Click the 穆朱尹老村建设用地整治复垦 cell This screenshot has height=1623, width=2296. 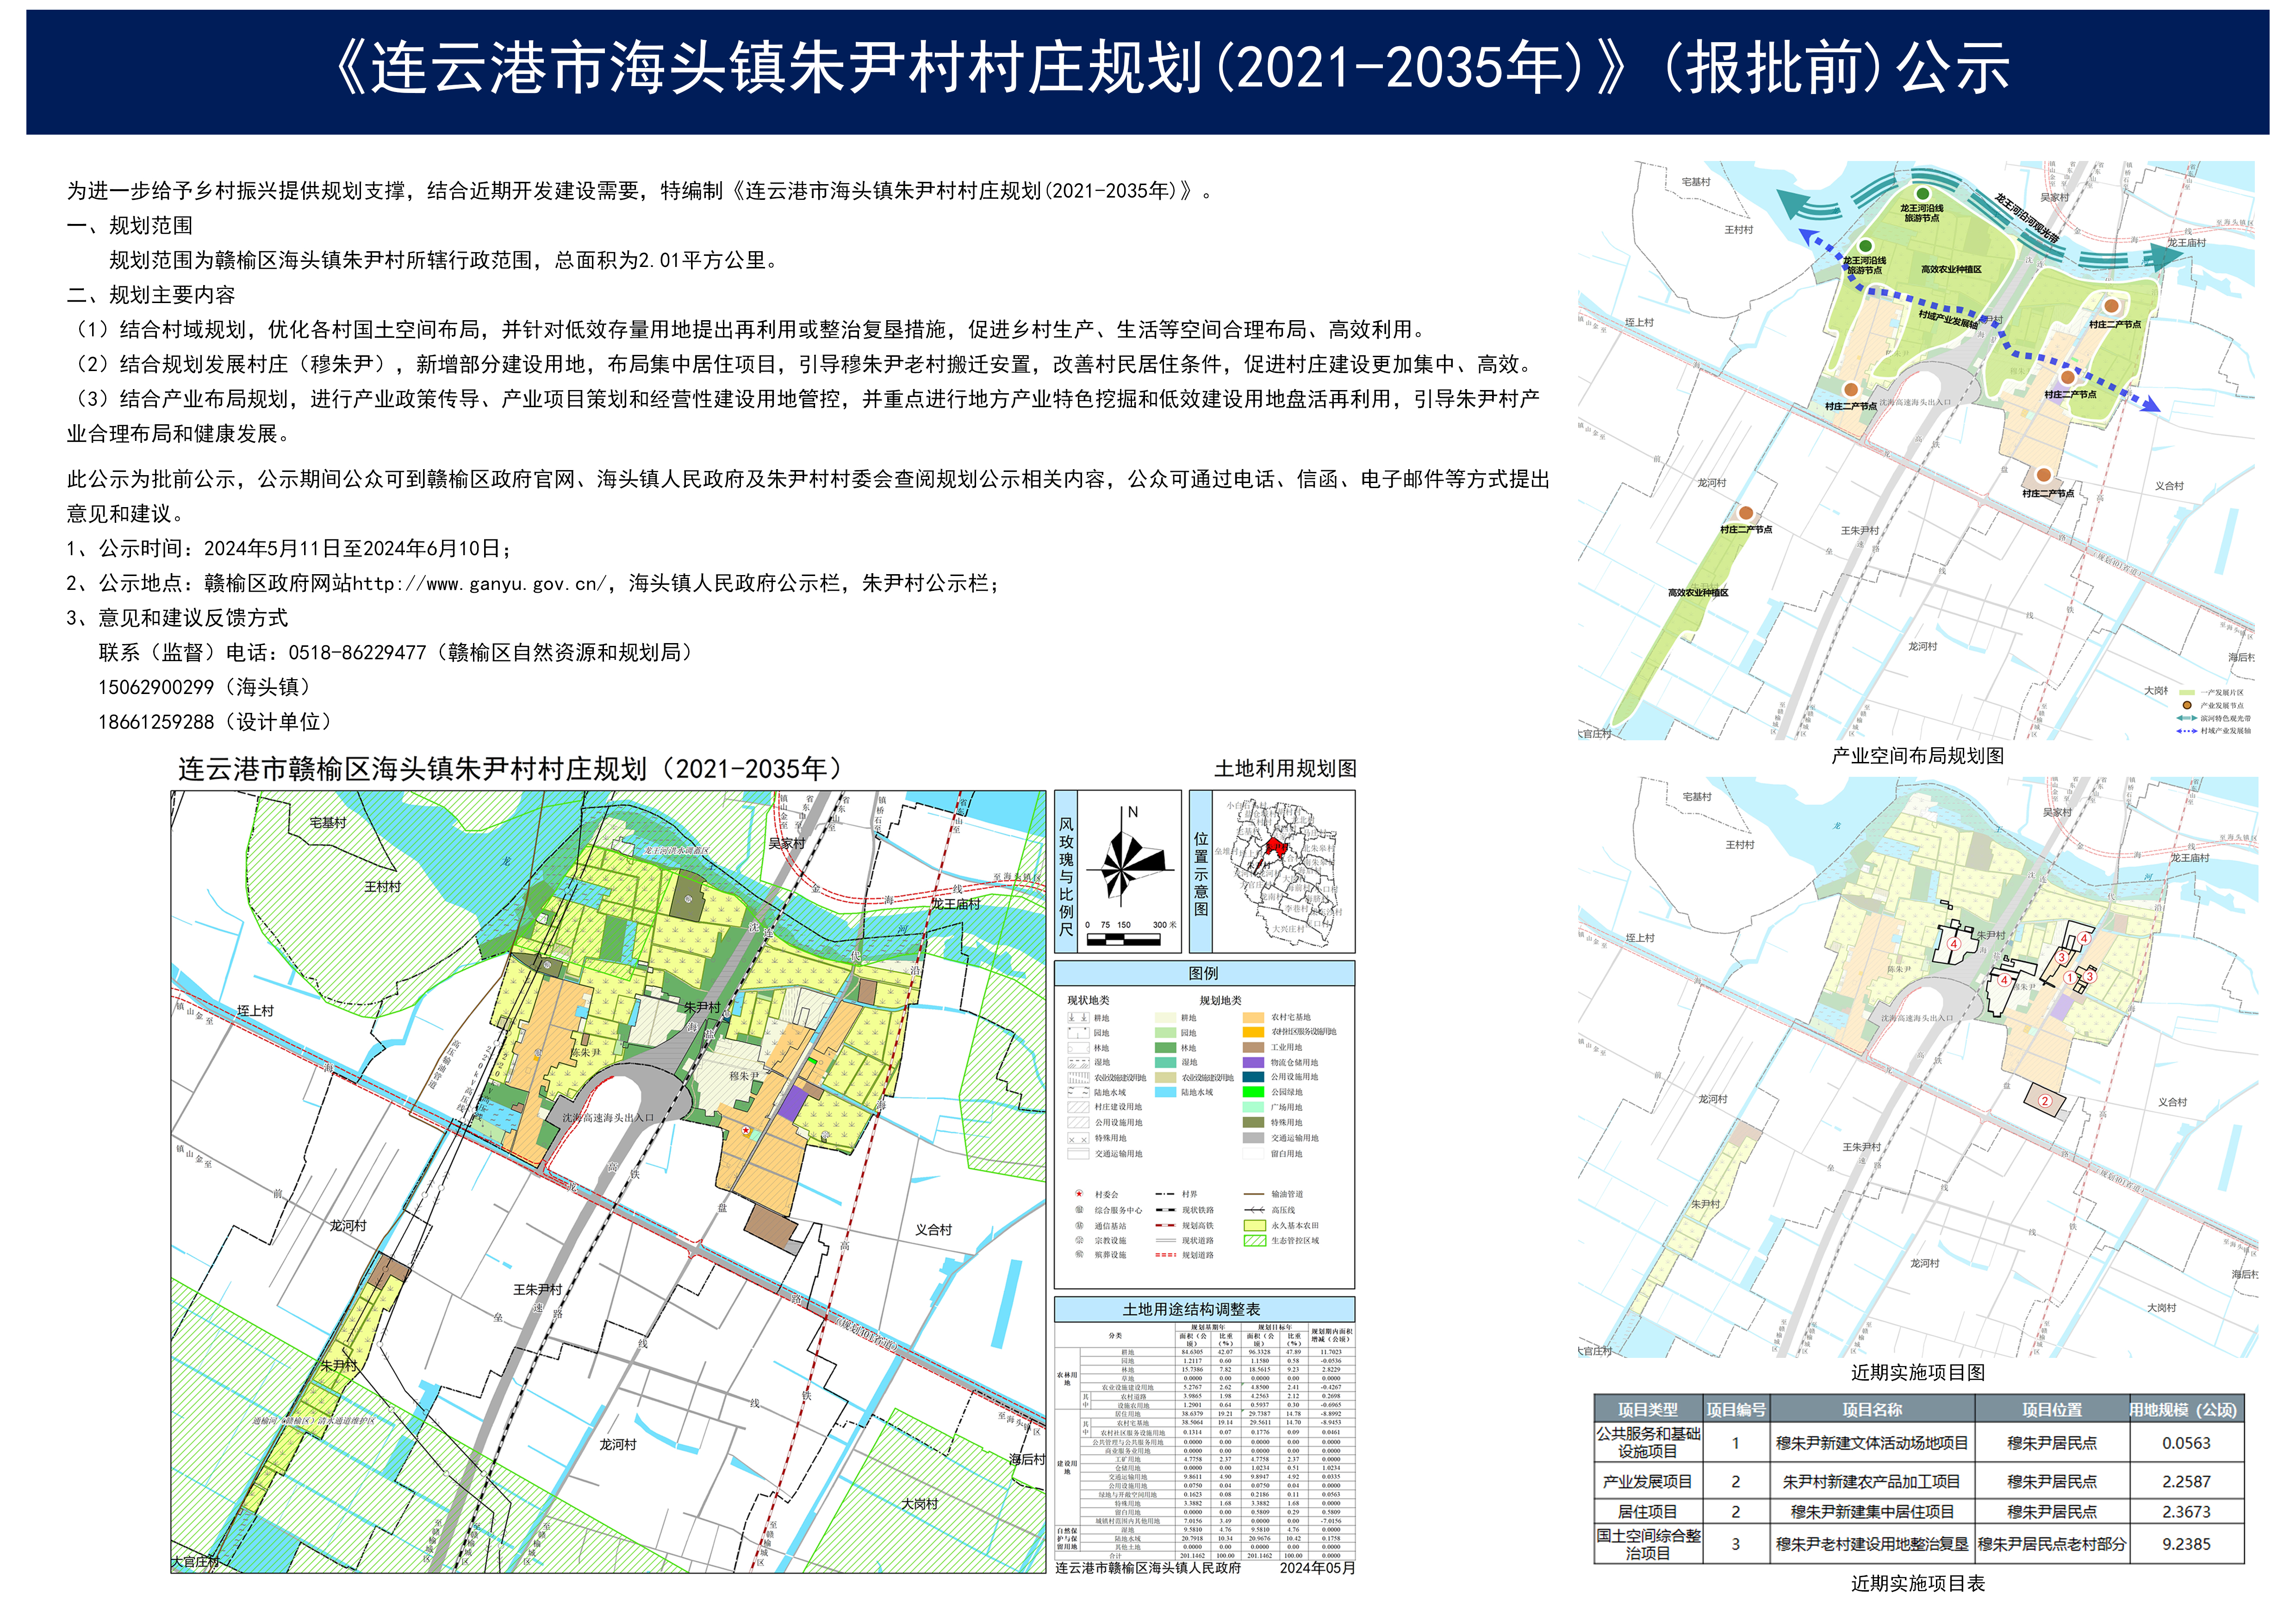(x=1872, y=1544)
